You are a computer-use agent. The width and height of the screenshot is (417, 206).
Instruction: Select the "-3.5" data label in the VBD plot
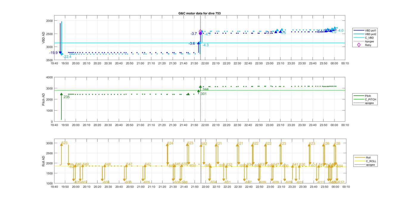[283, 33]
